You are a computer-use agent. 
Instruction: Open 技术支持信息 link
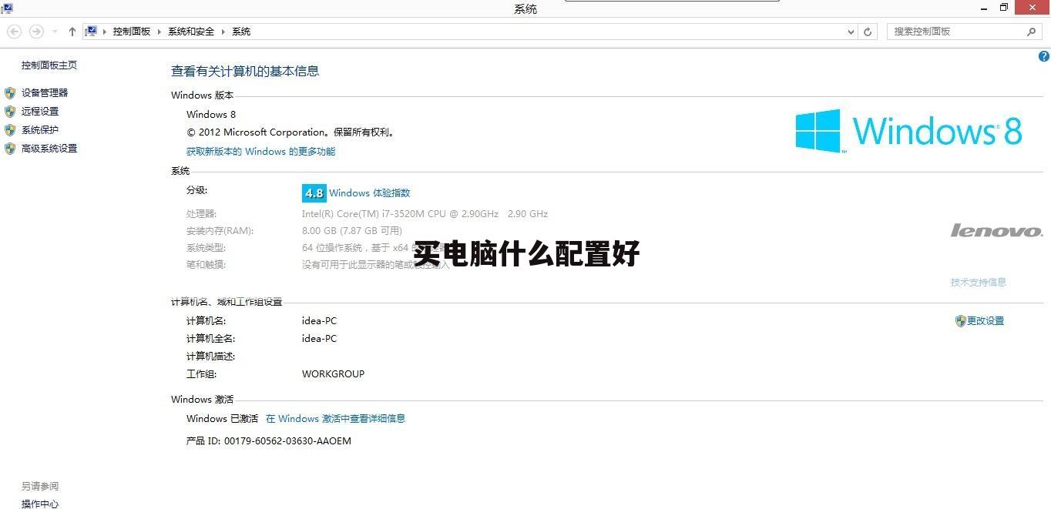(979, 283)
